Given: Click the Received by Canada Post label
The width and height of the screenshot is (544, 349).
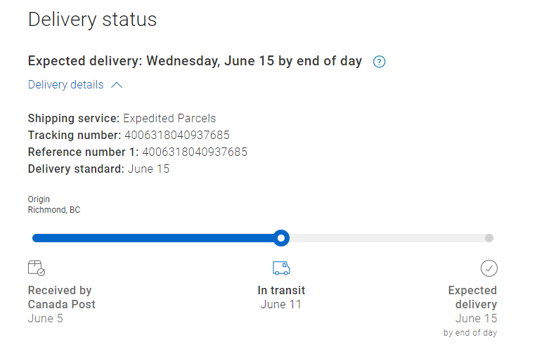Looking at the screenshot, I should [x=62, y=297].
